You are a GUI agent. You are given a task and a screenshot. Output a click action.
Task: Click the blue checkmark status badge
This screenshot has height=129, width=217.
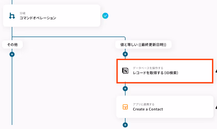(105, 16)
